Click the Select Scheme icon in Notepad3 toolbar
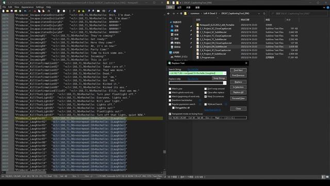Screen dimensions: 330x186 pos(98,11)
